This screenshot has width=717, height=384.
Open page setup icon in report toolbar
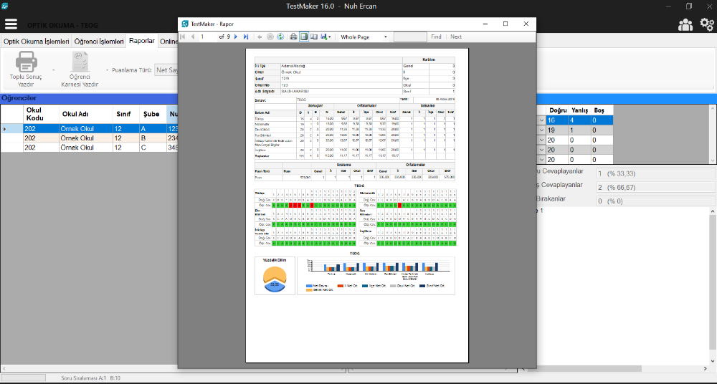[x=314, y=37]
